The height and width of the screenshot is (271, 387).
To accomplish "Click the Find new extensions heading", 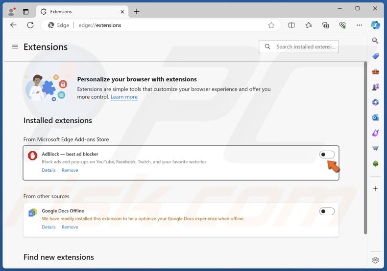I will [58, 257].
